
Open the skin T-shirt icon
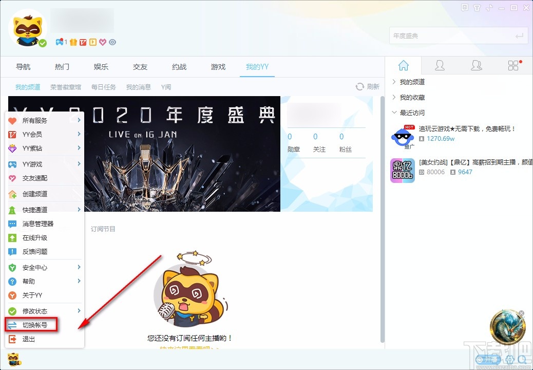(477, 8)
